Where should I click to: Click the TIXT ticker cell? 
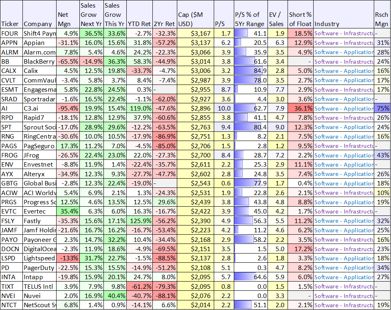[11, 287]
